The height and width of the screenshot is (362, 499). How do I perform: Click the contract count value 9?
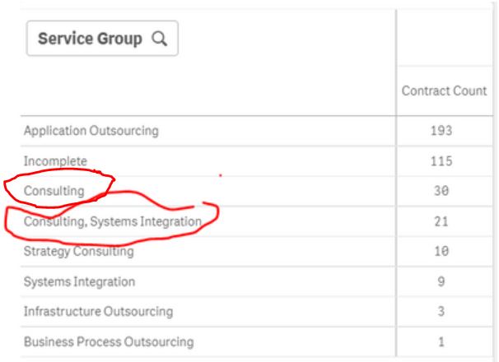coord(441,281)
